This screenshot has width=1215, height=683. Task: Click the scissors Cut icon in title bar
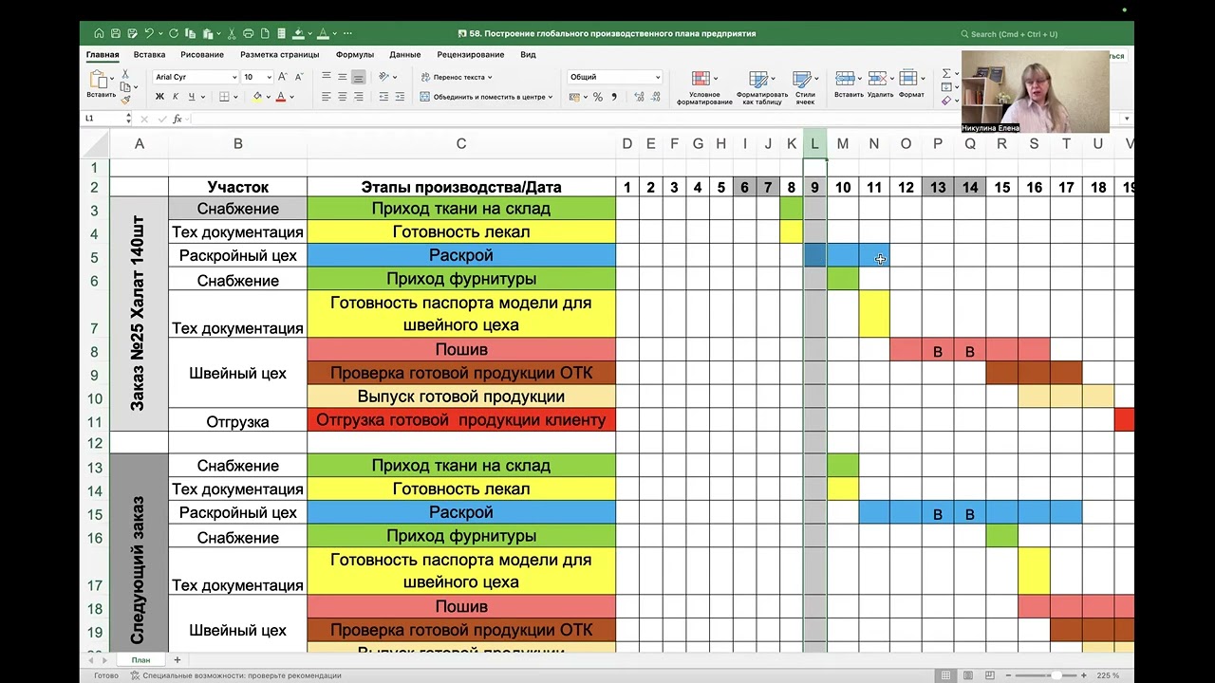pyautogui.click(x=231, y=33)
